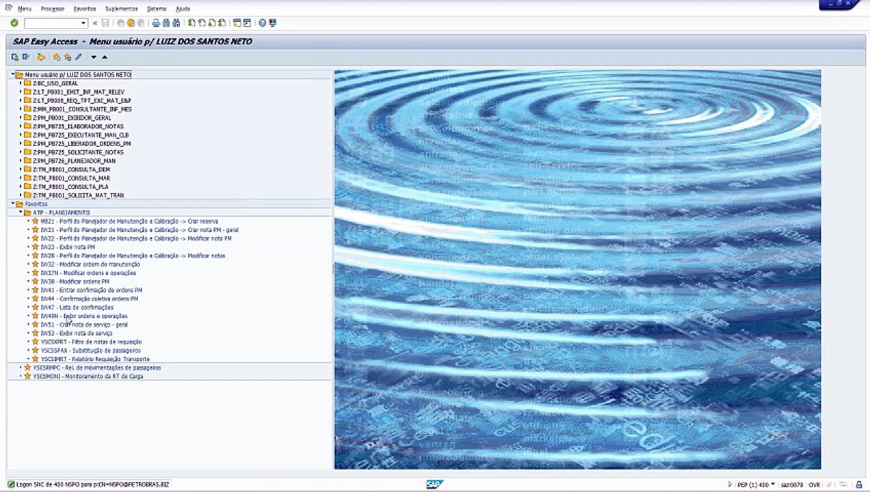This screenshot has width=870, height=492.
Task: Click the User Menu icon
Action: tap(15, 57)
